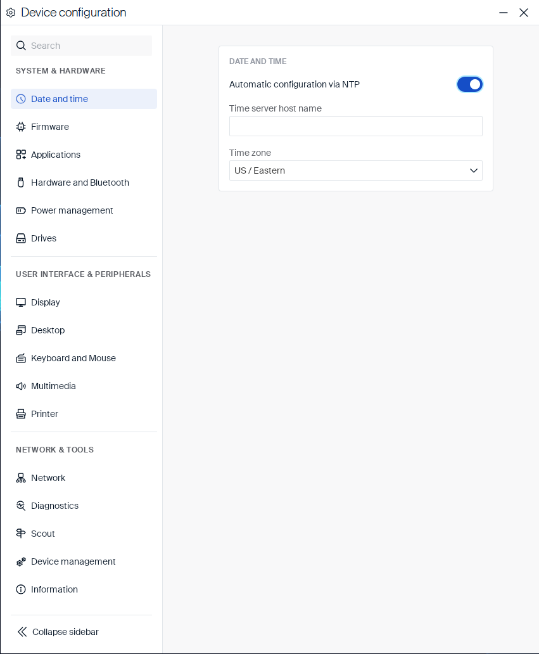Click the search magnifier icon
This screenshot has width=539, height=654.
click(21, 46)
